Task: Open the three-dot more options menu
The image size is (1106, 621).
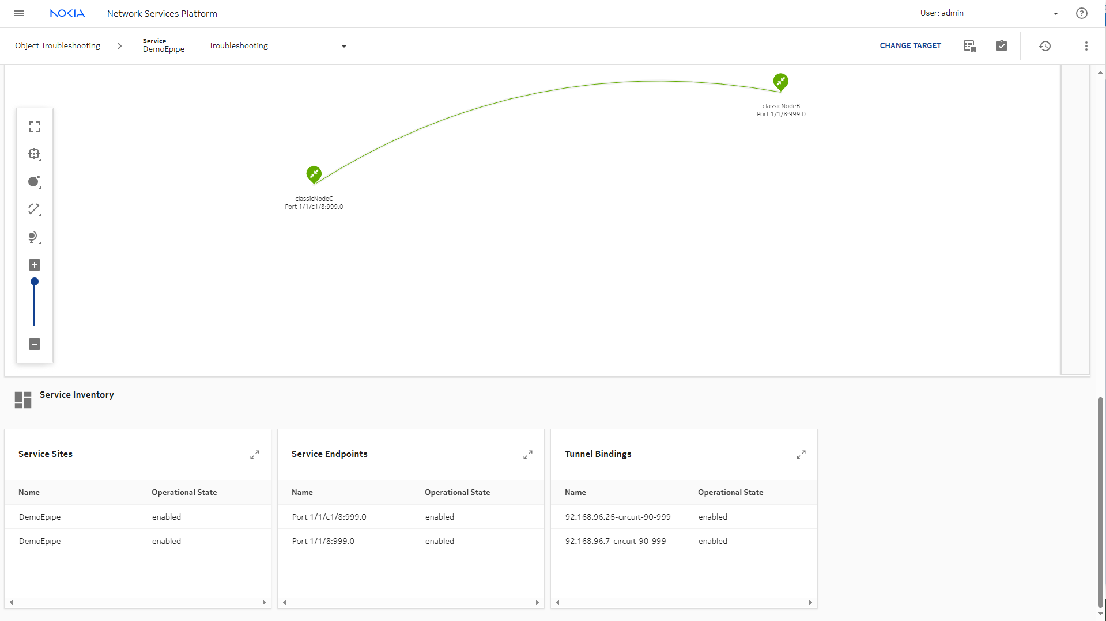Action: pyautogui.click(x=1086, y=46)
